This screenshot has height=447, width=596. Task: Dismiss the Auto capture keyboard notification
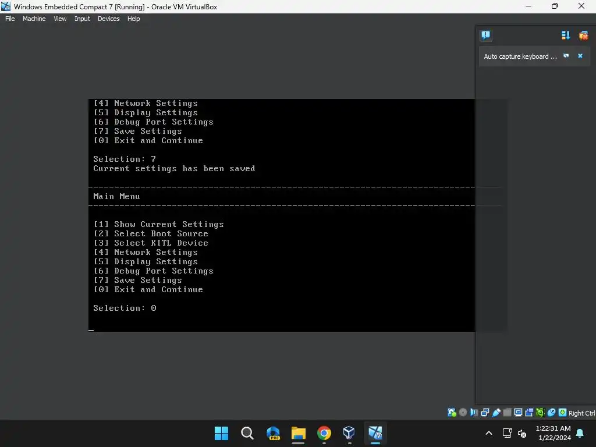pyautogui.click(x=580, y=56)
